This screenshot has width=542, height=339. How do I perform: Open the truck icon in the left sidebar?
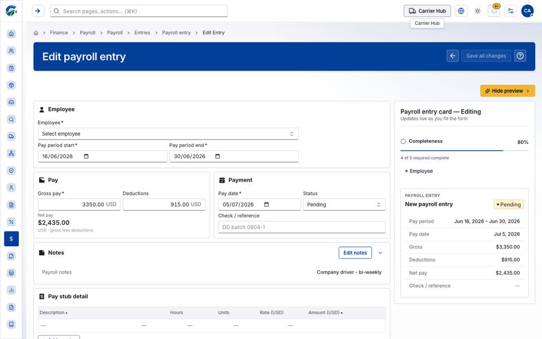(x=11, y=136)
